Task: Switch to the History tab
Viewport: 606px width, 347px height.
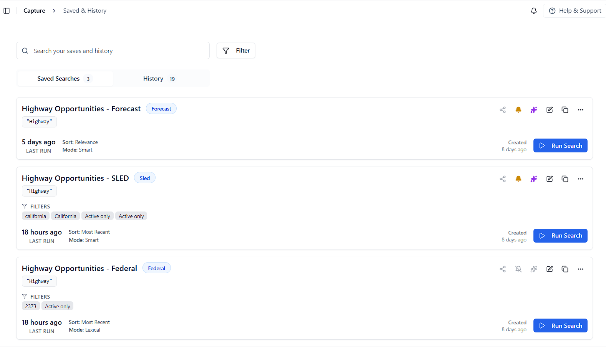Action: tap(161, 79)
